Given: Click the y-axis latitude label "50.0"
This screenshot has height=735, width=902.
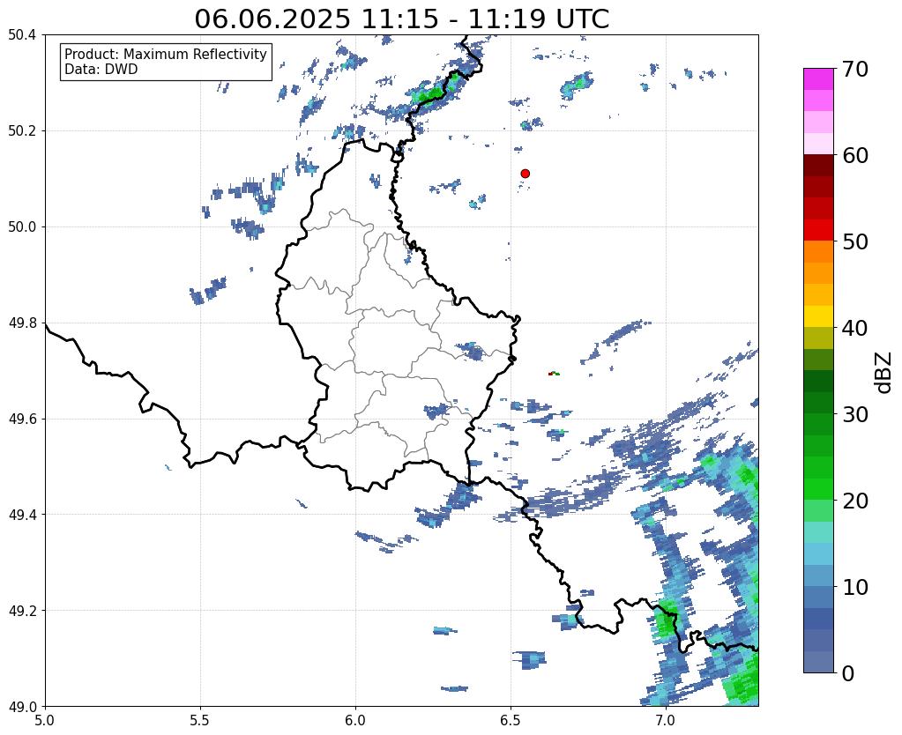Looking at the screenshot, I should click(x=22, y=227).
